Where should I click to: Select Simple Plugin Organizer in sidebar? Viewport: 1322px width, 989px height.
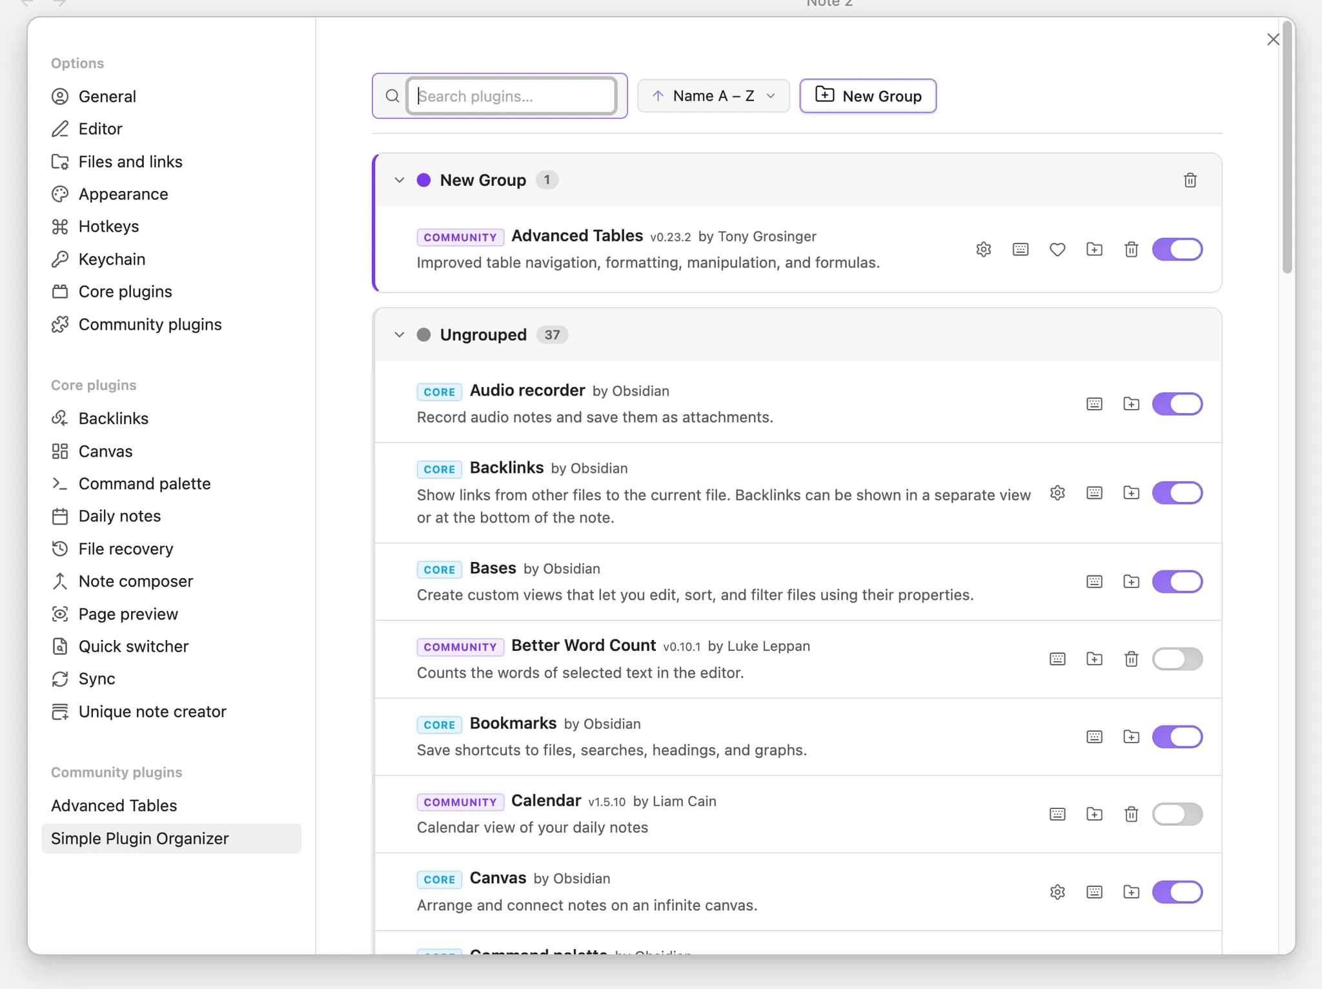171,839
